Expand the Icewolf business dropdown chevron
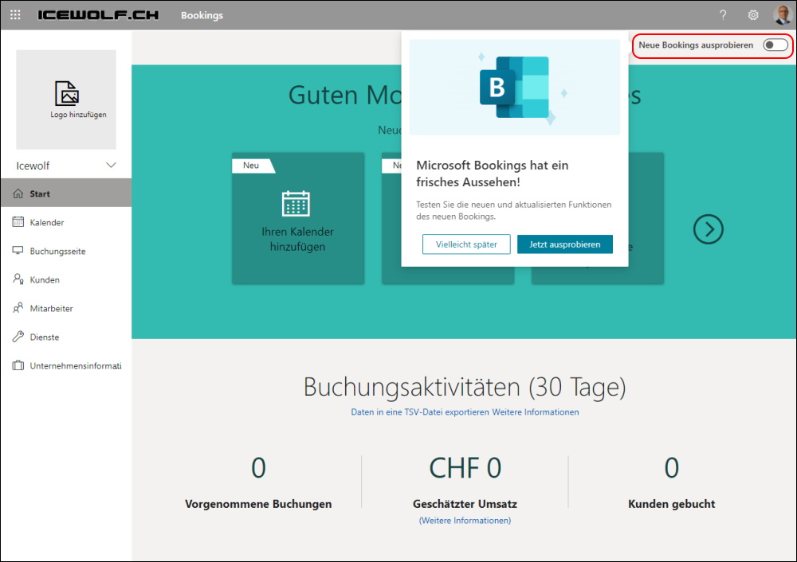 click(111, 166)
